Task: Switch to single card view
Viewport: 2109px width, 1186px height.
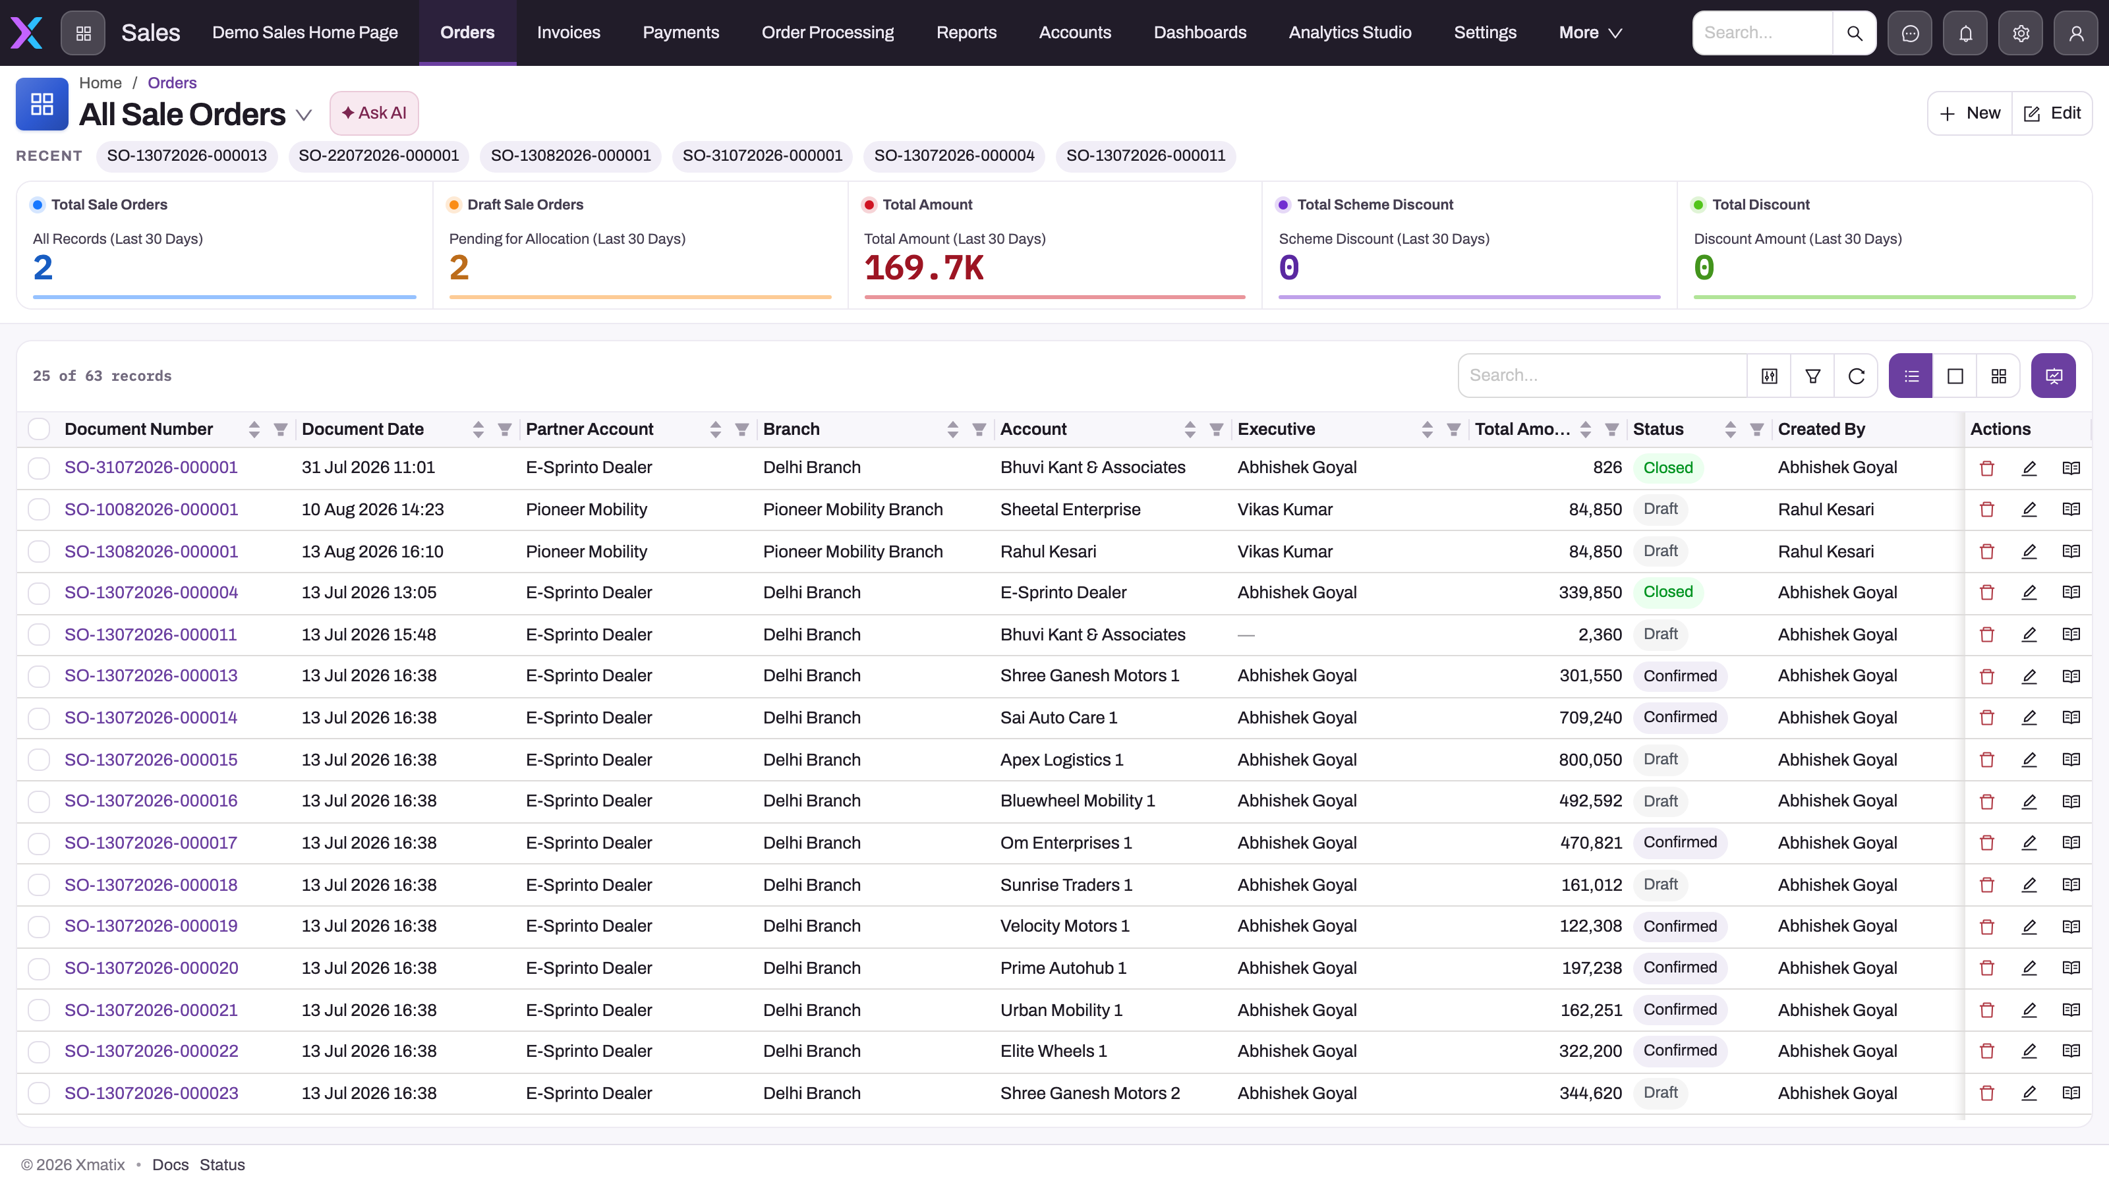Action: click(x=1955, y=376)
